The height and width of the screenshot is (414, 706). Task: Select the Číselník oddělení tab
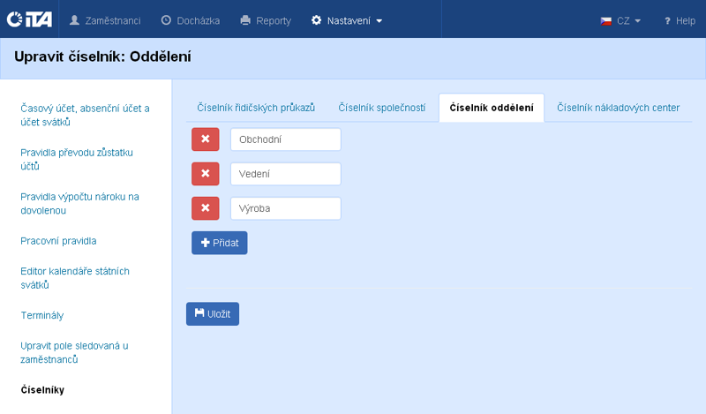click(x=492, y=108)
